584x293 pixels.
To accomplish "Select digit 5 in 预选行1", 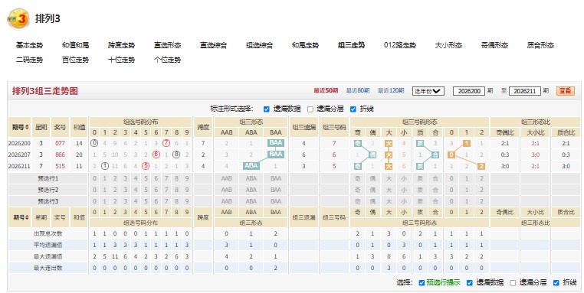I will tap(146, 179).
